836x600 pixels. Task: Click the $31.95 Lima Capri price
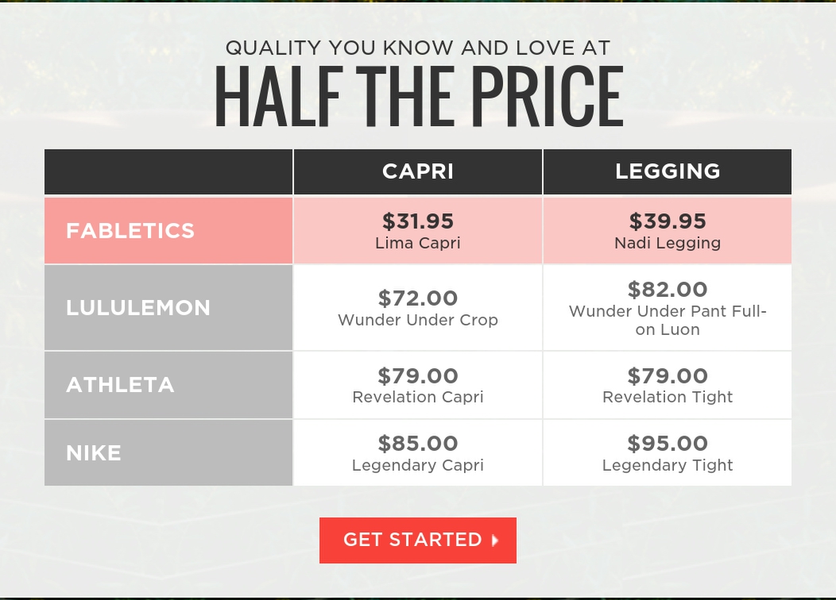tap(418, 221)
